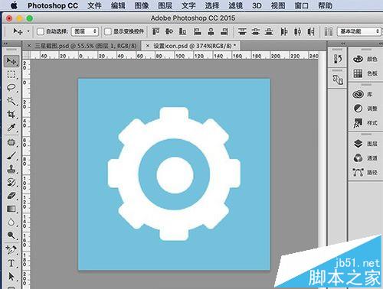Screen dimensions: 383x289
Task: Open the 基本功能 workspace dropdown
Action: (359, 31)
